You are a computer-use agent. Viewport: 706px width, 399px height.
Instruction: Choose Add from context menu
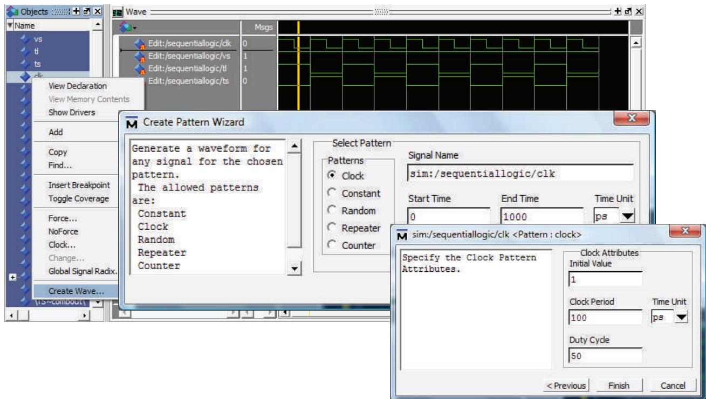[56, 133]
